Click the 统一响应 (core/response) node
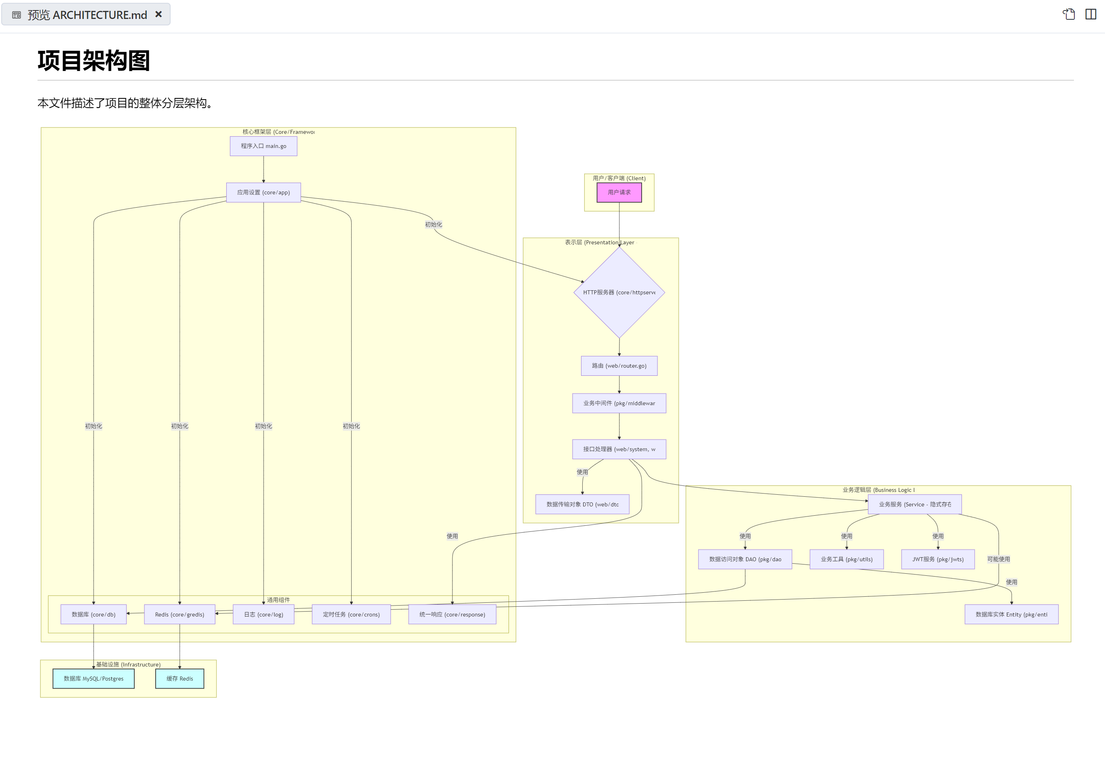 point(452,614)
